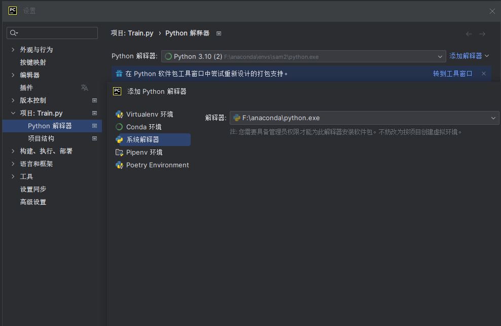Click the conda icon in the Python 3.10 (2) interpreter combo box
Viewport: 501px width, 326px height.
[168, 57]
